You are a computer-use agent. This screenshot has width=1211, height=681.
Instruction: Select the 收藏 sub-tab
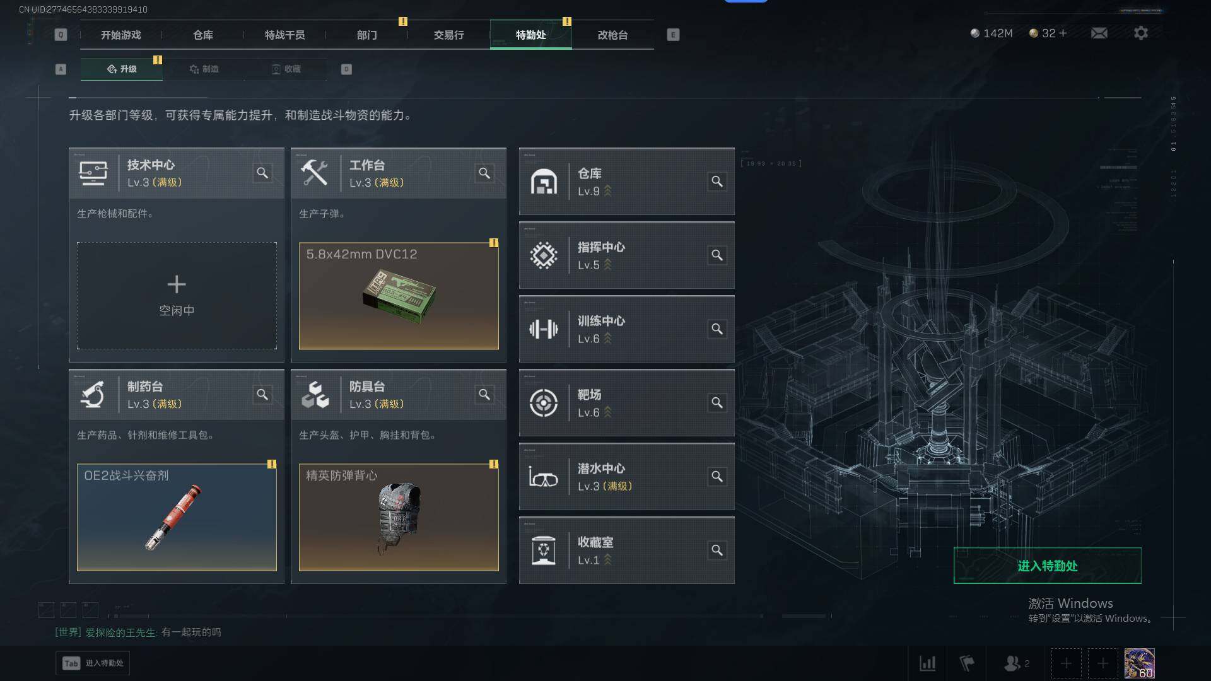[286, 69]
